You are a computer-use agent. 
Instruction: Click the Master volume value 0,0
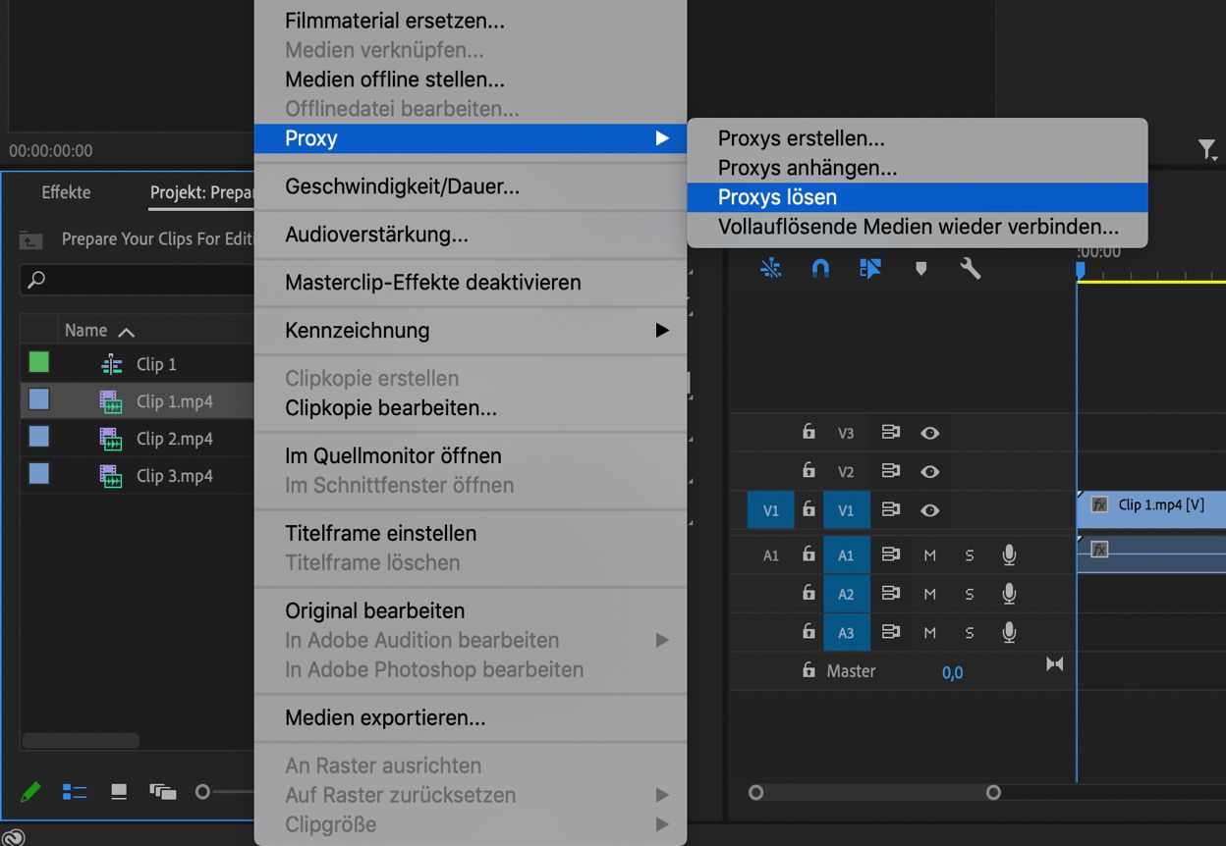[952, 672]
